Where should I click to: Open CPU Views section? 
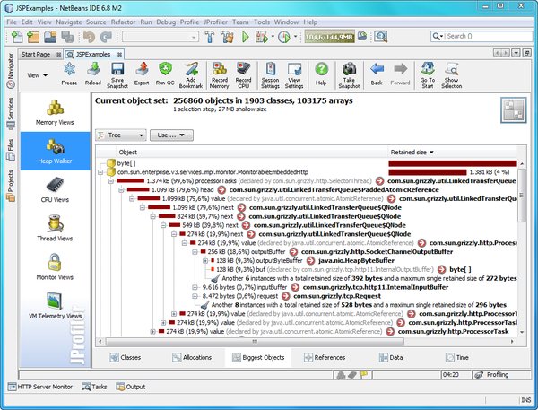tap(55, 189)
